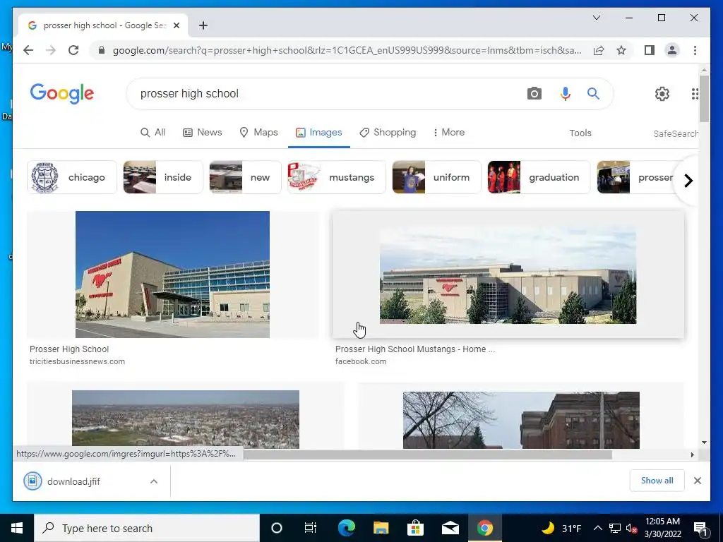Expand download.jfif options caret

click(153, 481)
